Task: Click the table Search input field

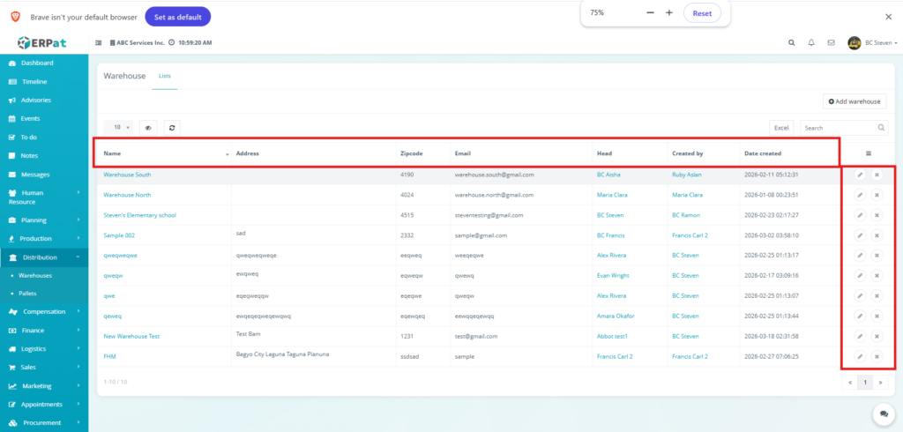Action: (x=838, y=128)
